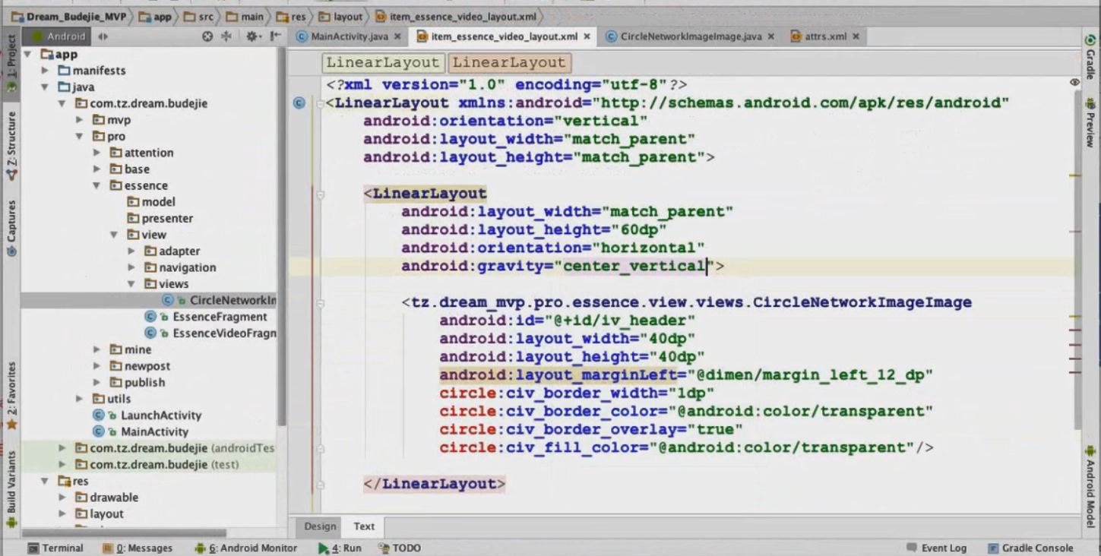Open the Android Monitor tool window

coord(245,548)
